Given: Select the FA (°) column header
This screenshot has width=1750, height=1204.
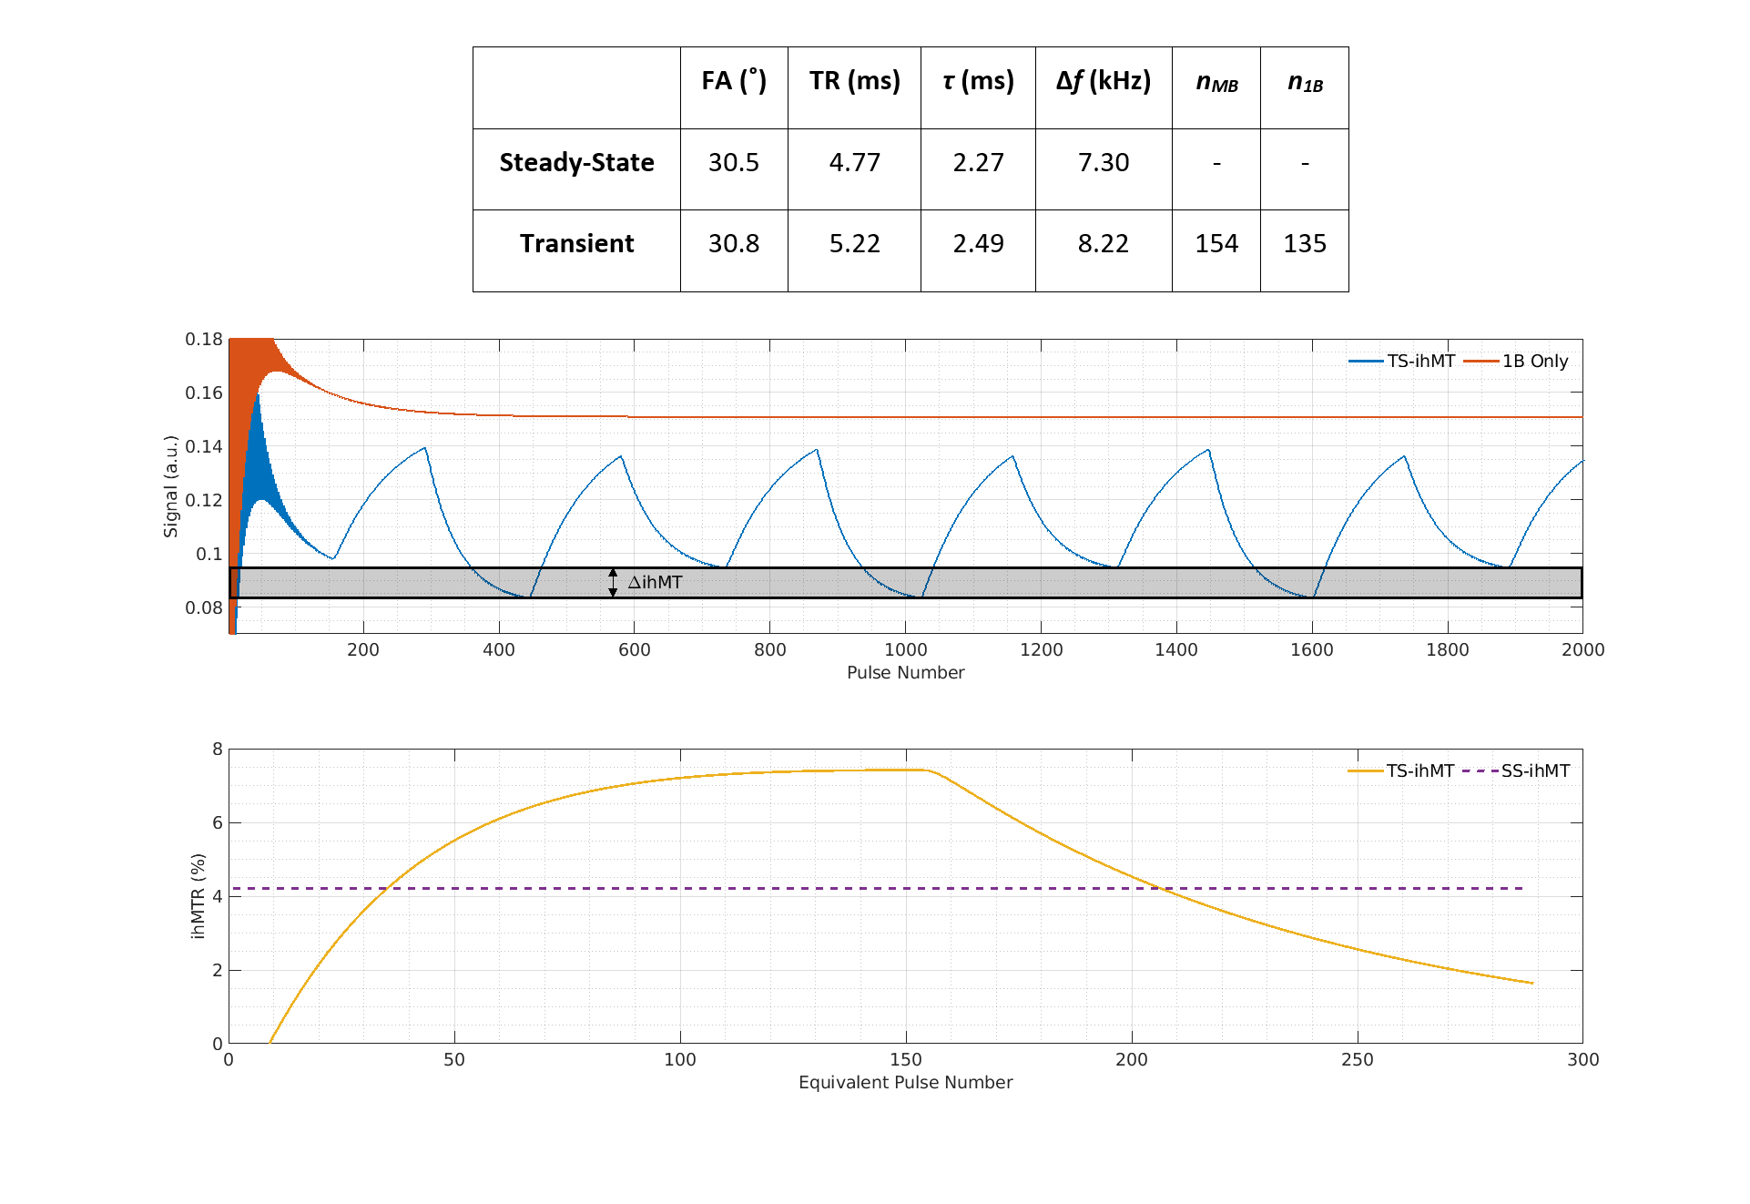Looking at the screenshot, I should click(x=734, y=82).
